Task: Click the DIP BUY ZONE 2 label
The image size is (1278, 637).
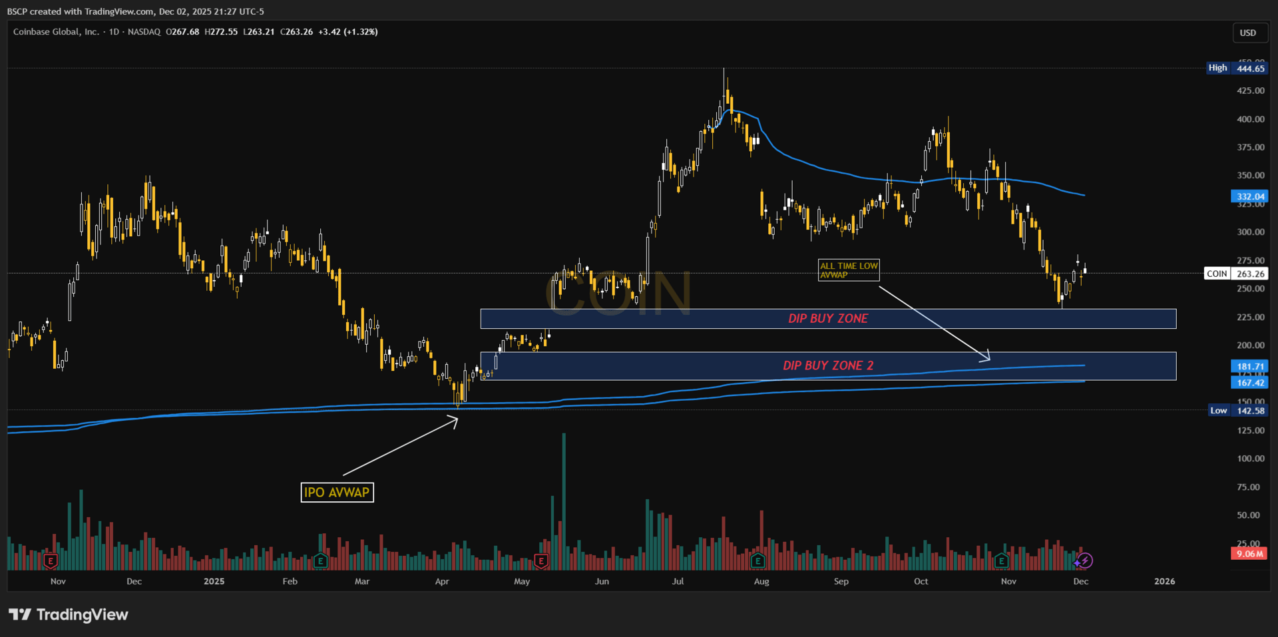Action: (x=828, y=365)
